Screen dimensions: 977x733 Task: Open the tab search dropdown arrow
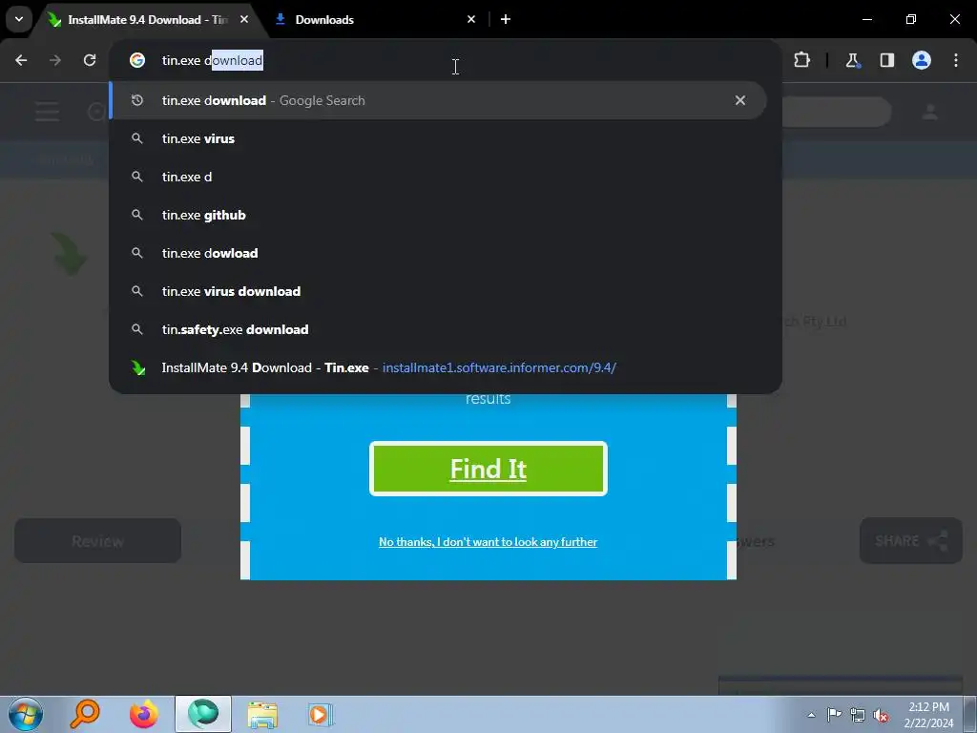[x=19, y=19]
